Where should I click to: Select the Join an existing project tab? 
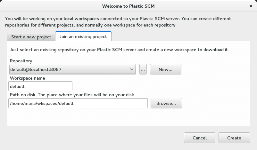coord(83,36)
